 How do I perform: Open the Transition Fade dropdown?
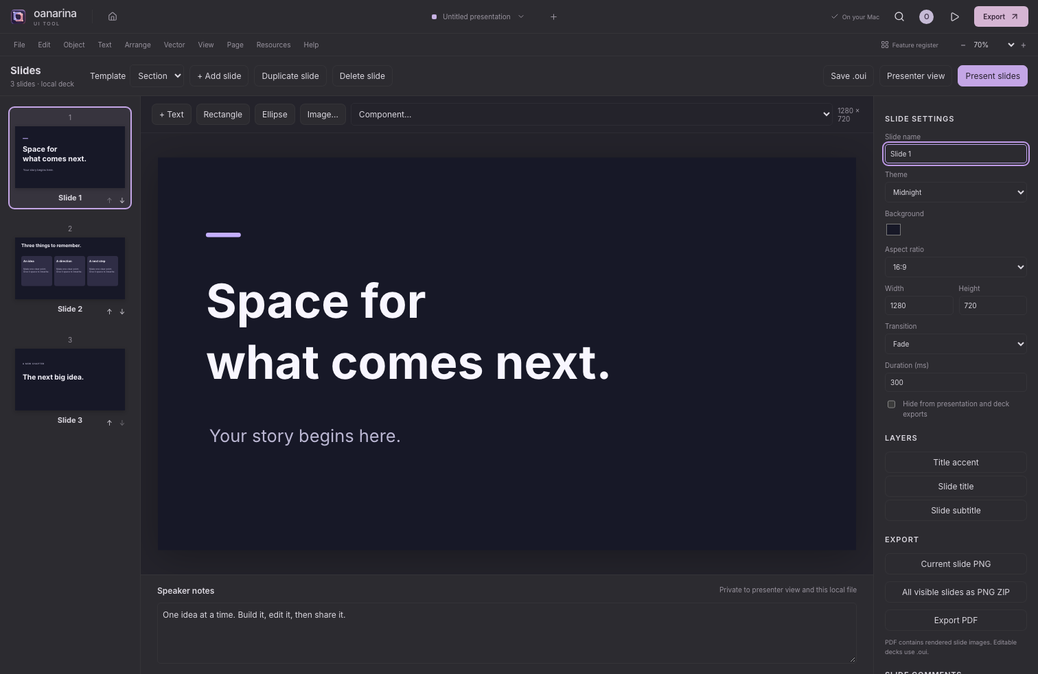(x=956, y=344)
